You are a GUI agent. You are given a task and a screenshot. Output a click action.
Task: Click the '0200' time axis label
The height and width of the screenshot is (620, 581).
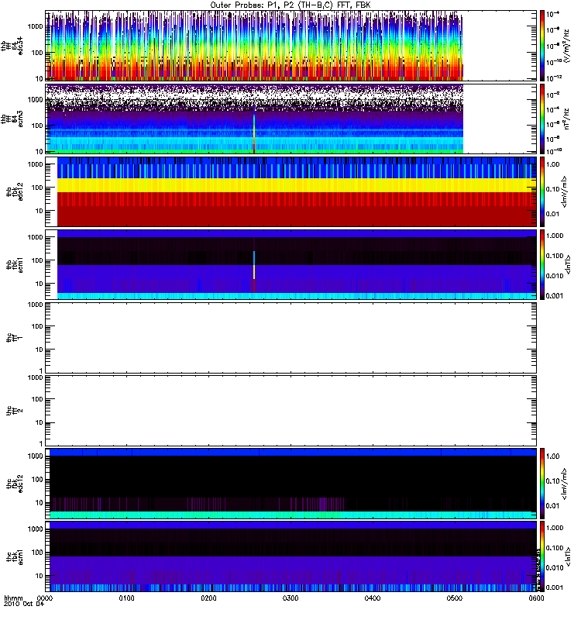pyautogui.click(x=208, y=598)
